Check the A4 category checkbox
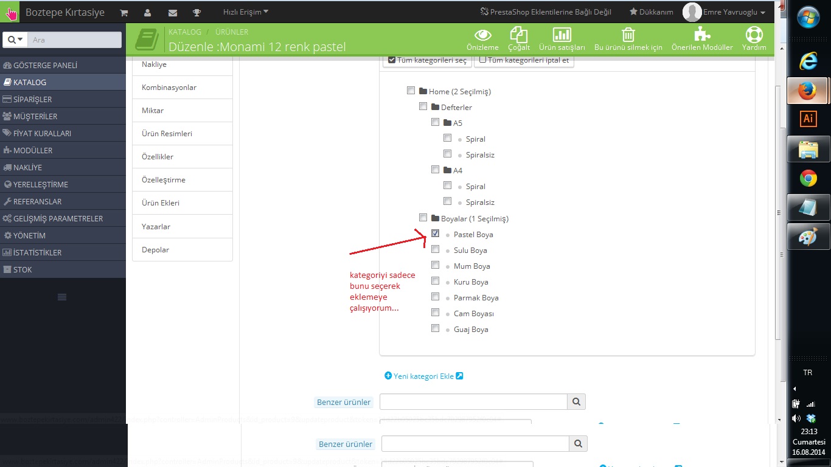 [x=435, y=170]
